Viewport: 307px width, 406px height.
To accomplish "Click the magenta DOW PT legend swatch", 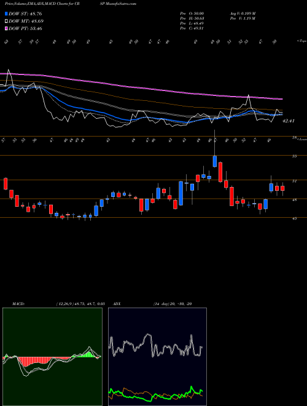I will (6, 28).
